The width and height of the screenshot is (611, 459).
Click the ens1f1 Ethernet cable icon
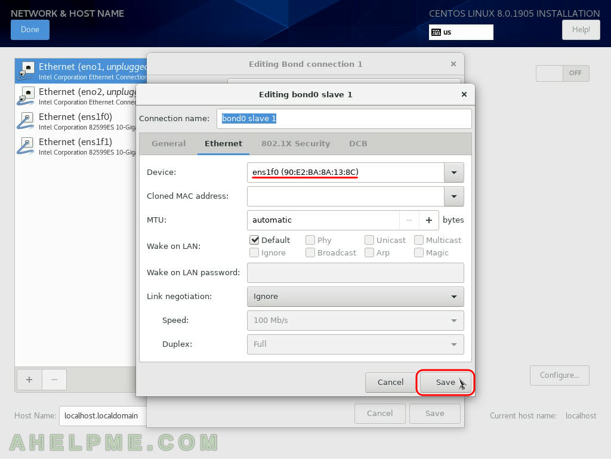pos(26,146)
